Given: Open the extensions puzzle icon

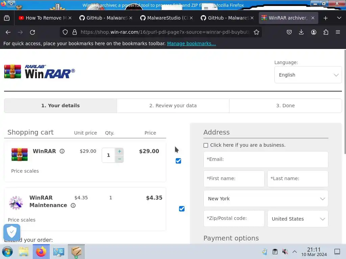Looking at the screenshot, I should (x=326, y=32).
